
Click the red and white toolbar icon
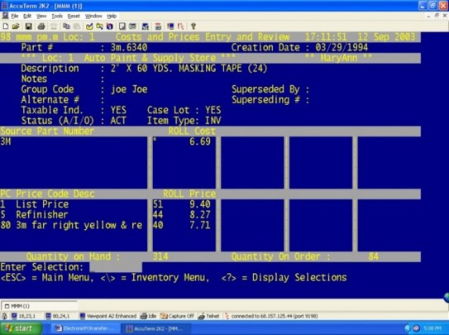pyautogui.click(x=158, y=26)
